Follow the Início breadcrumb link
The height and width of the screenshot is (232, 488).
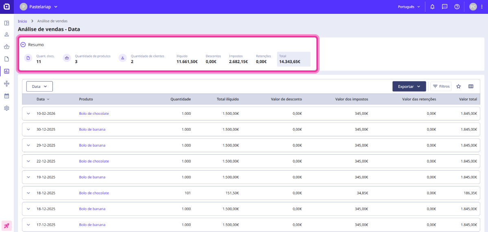pos(22,21)
